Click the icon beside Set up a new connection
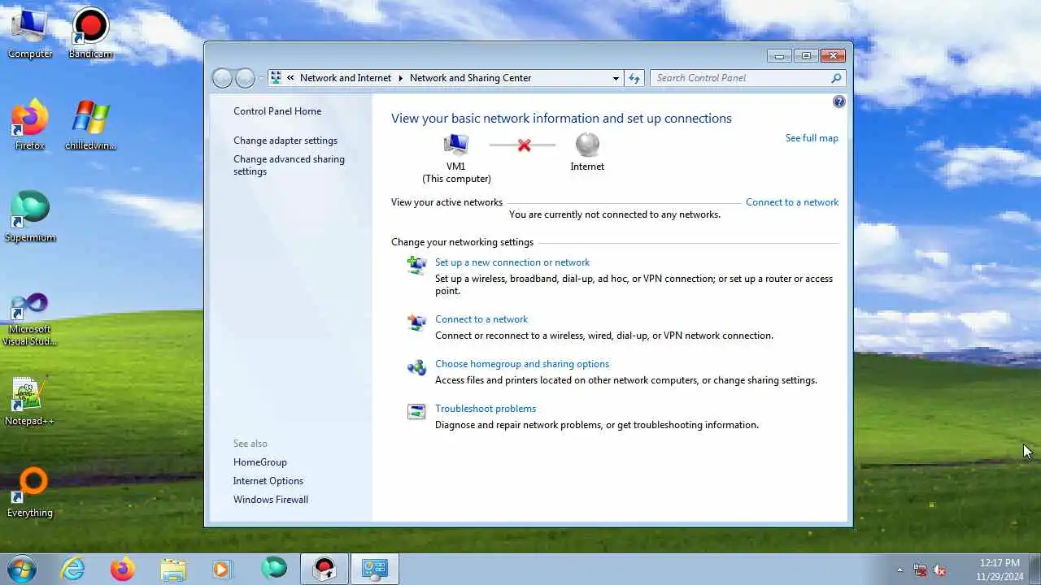This screenshot has width=1041, height=585. (416, 265)
